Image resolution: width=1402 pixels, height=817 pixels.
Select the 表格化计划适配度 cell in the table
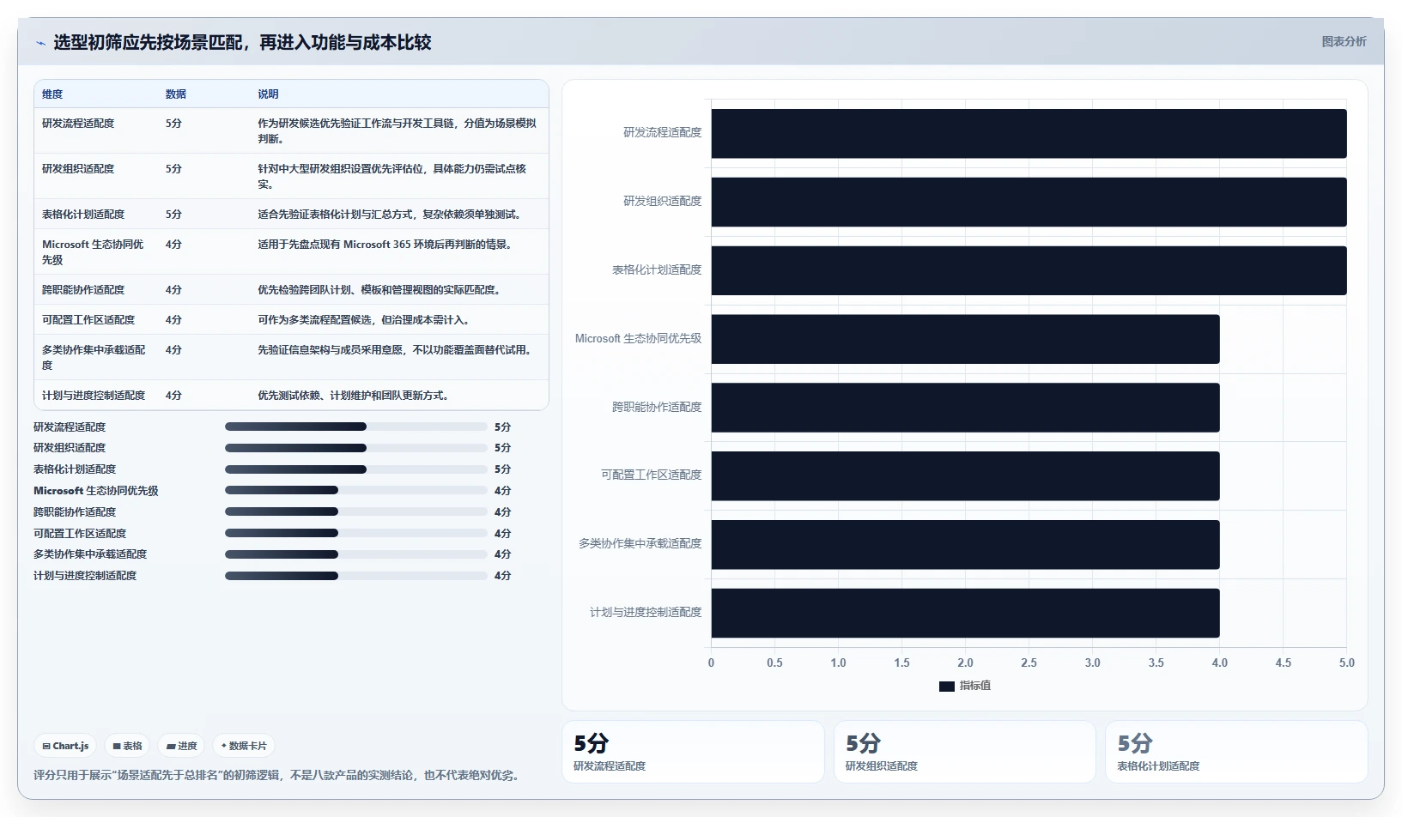point(83,215)
